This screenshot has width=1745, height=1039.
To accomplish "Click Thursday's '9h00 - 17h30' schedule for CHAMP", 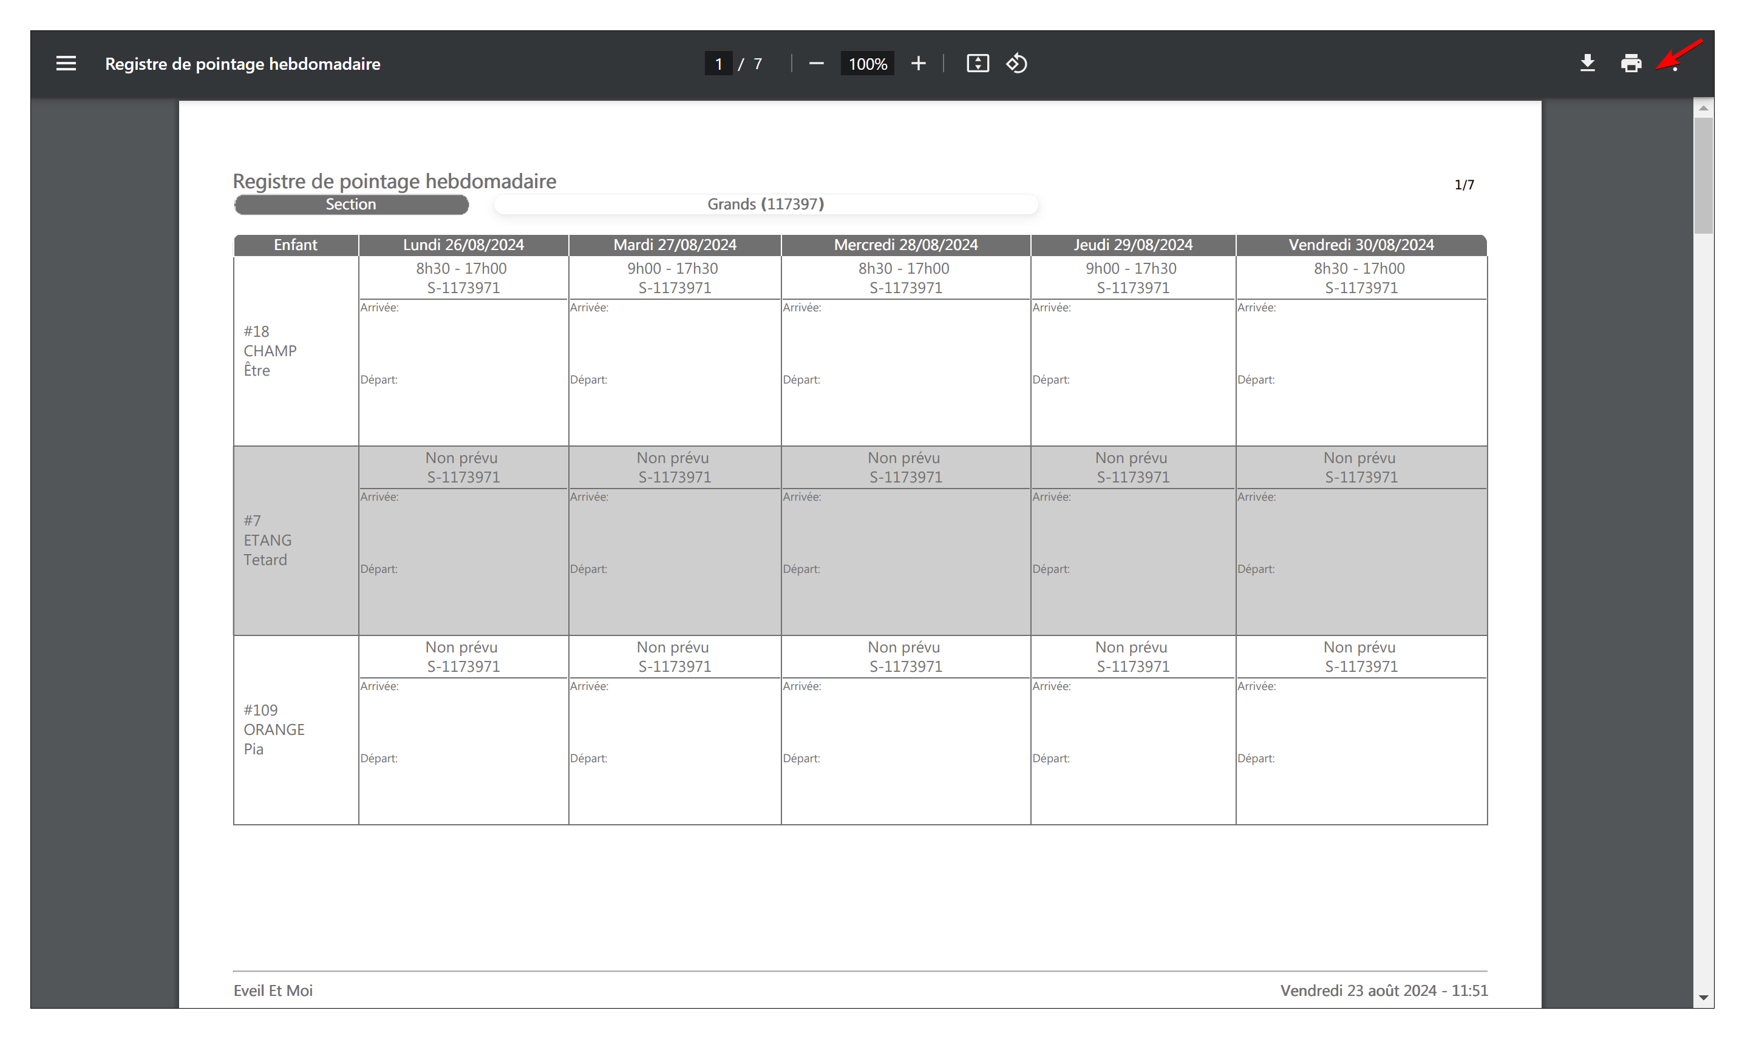I will [1131, 268].
